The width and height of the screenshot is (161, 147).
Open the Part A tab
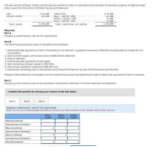(x=12, y=101)
